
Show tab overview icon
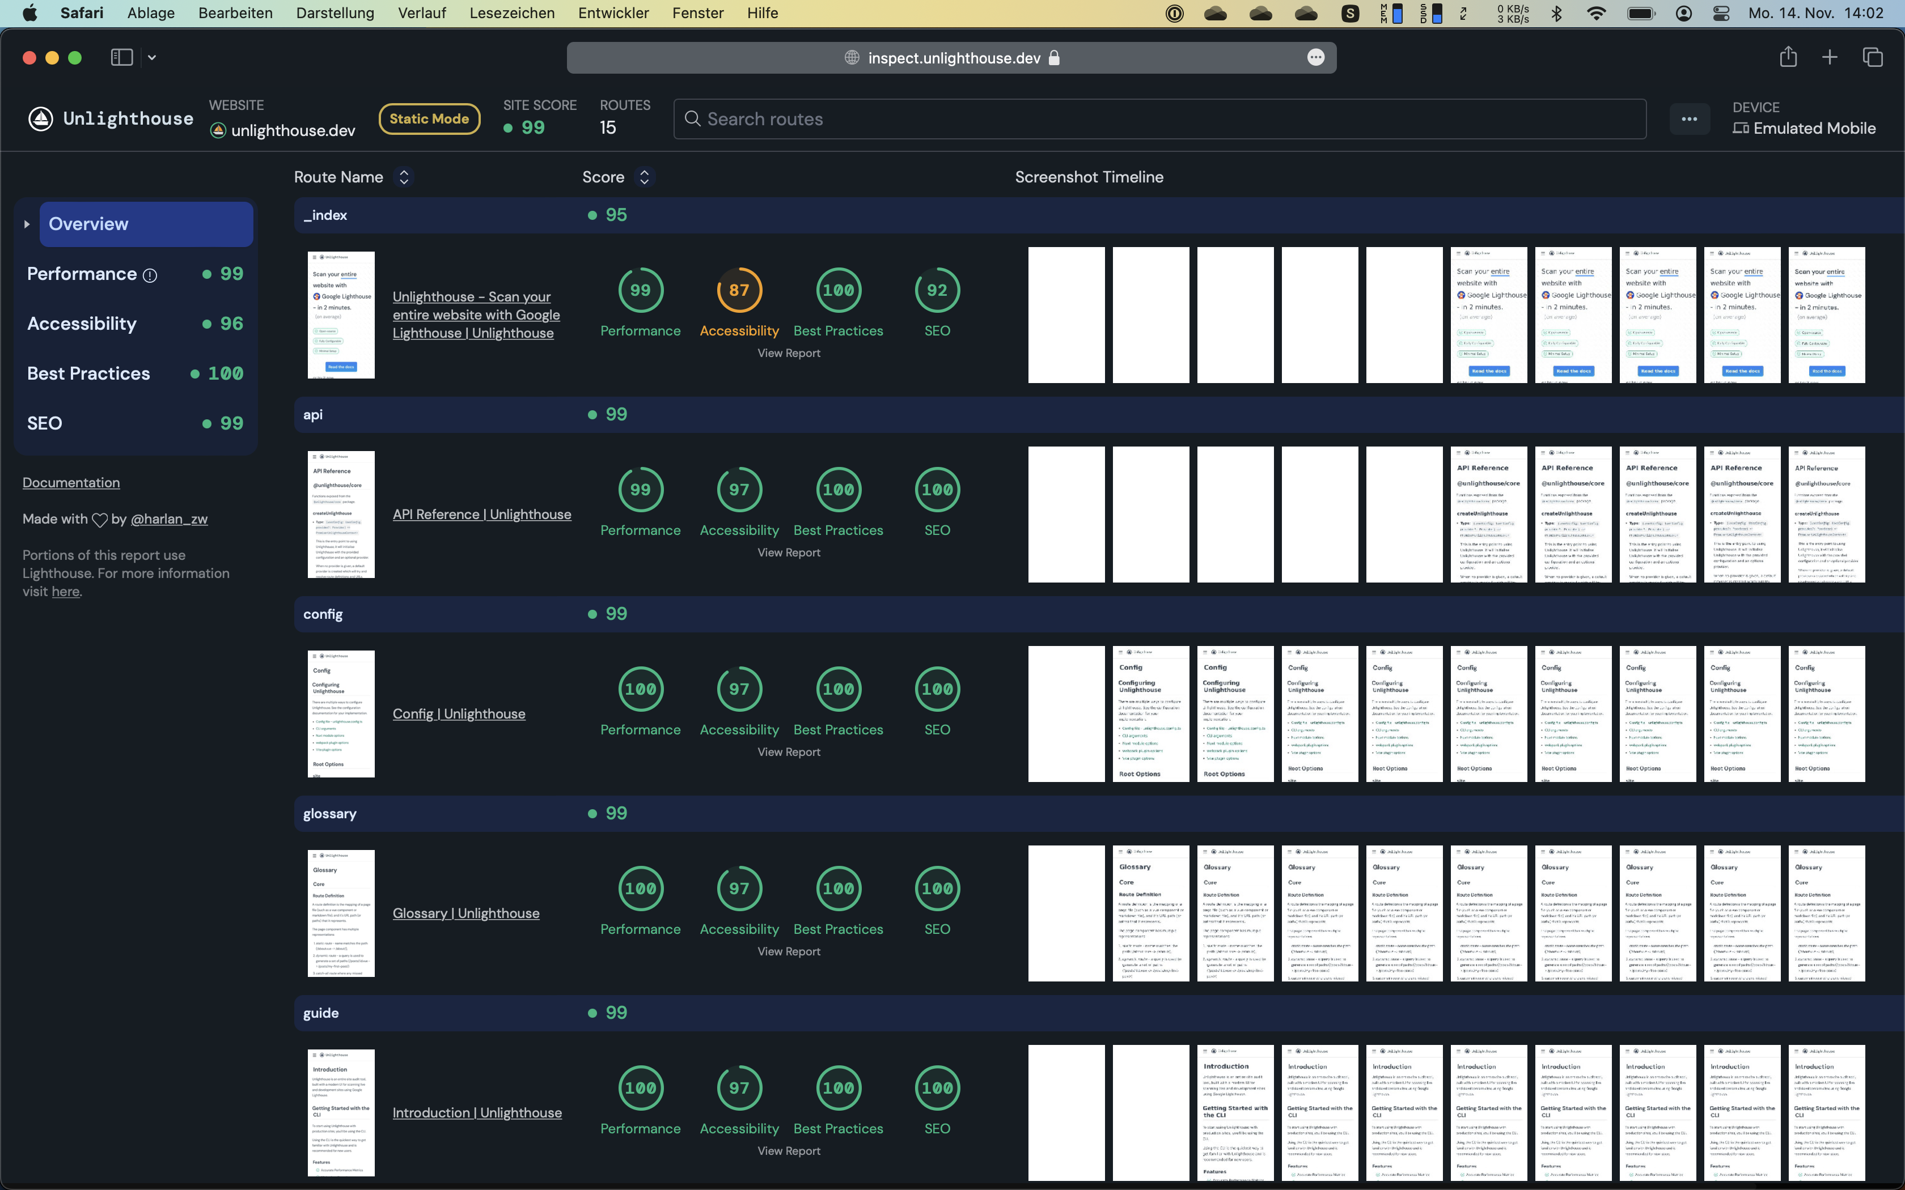tap(1873, 57)
